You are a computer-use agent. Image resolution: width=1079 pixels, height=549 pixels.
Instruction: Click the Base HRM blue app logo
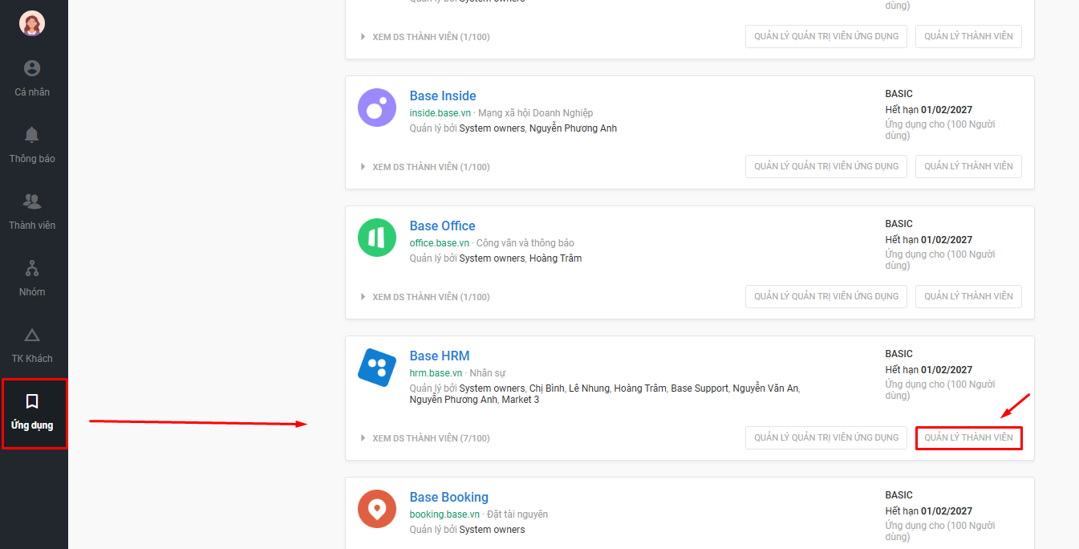377,368
